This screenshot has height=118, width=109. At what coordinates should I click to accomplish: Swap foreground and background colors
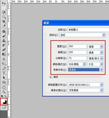point(5,96)
